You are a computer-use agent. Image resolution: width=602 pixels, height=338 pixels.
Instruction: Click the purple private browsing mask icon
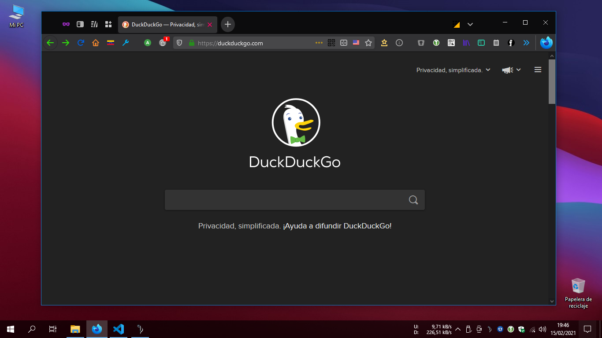tap(66, 24)
